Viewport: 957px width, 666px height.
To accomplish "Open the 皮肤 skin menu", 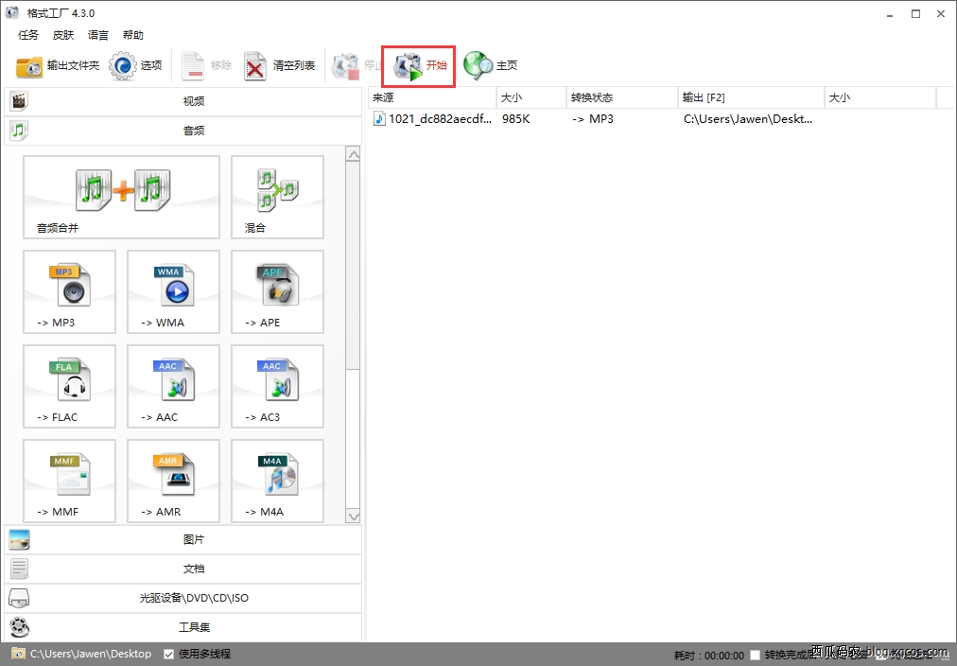I will pos(63,35).
